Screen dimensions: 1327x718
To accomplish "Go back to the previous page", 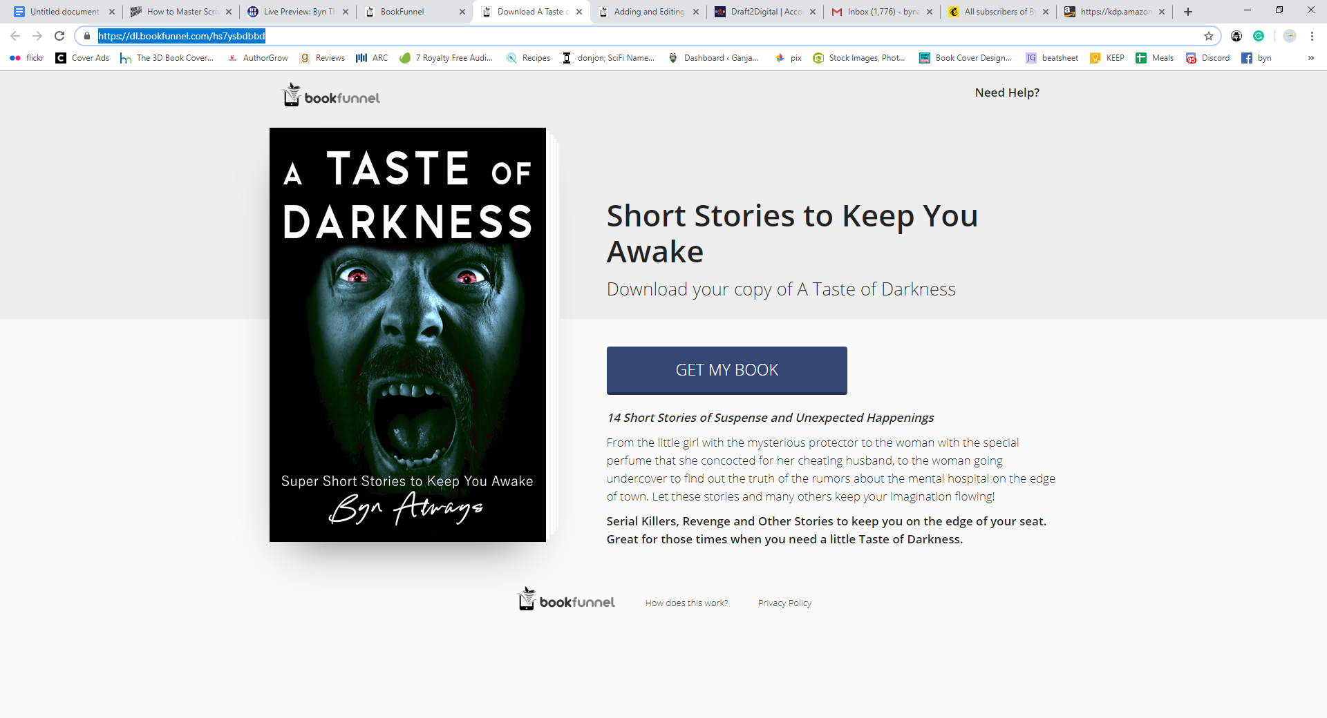I will (x=15, y=36).
